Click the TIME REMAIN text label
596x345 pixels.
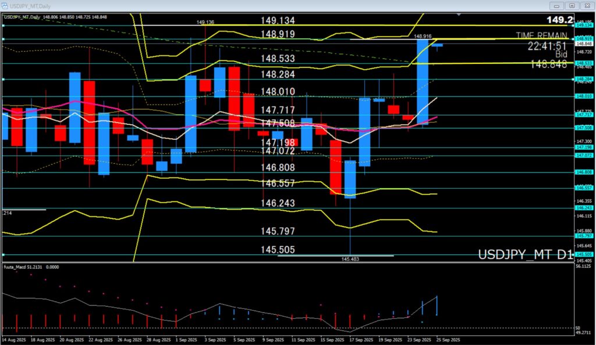(x=541, y=35)
